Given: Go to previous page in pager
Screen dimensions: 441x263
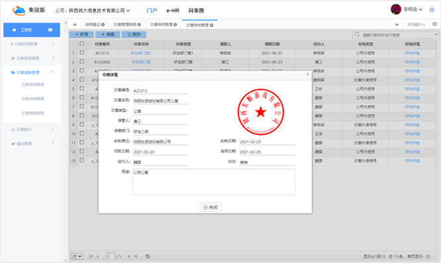Looking at the screenshot, I should (98, 256).
